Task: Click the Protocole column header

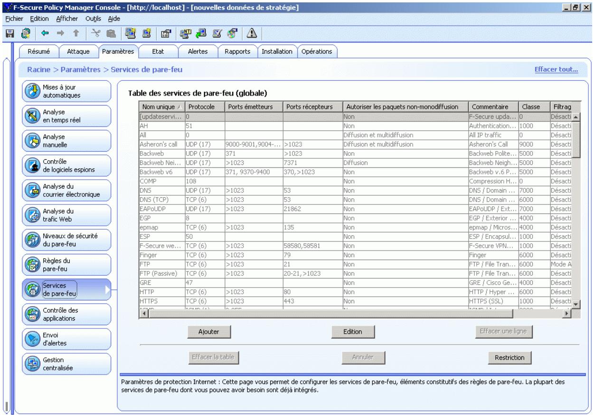Action: [204, 107]
